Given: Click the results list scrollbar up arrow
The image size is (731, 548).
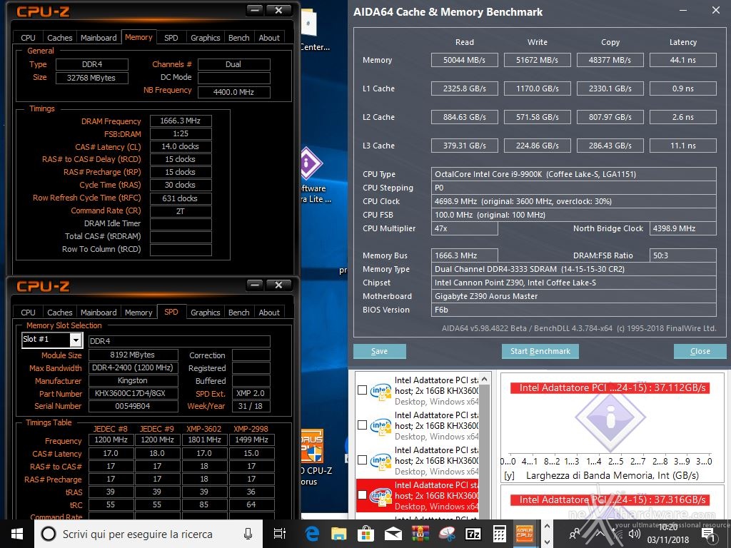Looking at the screenshot, I should point(485,378).
